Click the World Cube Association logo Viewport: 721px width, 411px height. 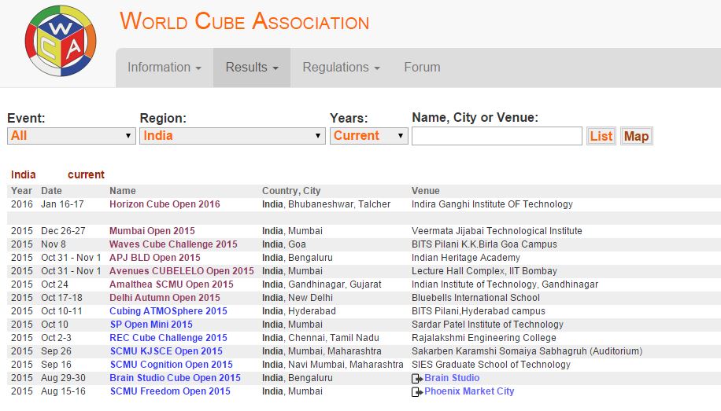[61, 41]
